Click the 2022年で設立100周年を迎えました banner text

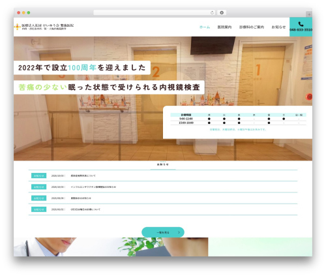coord(82,68)
